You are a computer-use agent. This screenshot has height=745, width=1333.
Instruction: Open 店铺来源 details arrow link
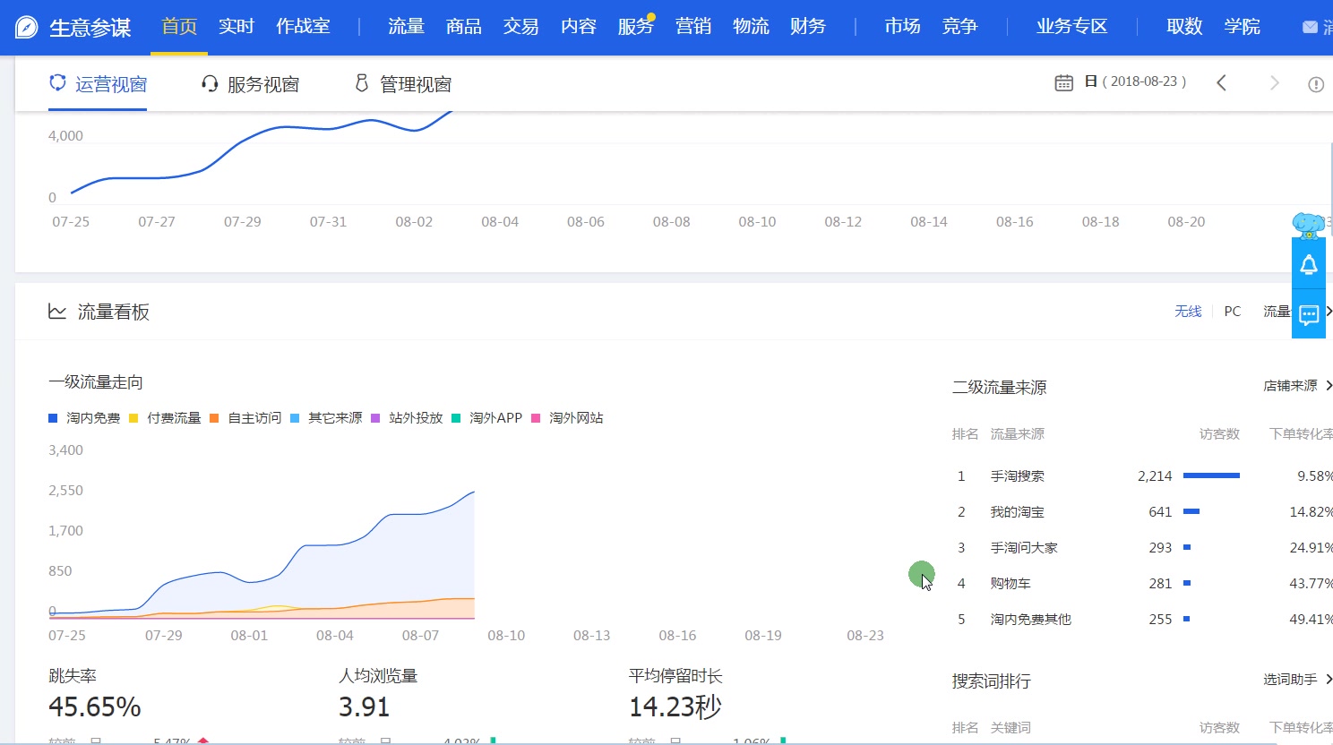(x=1298, y=386)
